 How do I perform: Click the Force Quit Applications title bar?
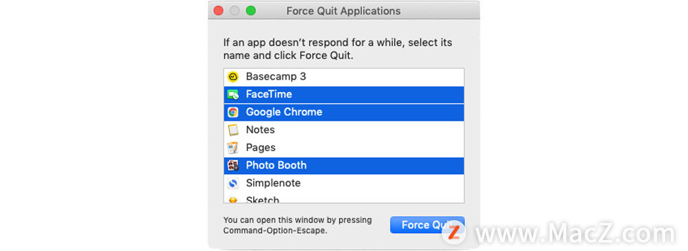344,10
